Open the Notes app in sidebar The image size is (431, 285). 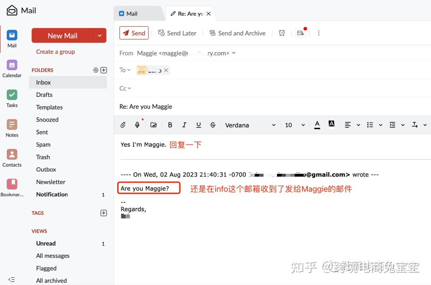click(12, 128)
